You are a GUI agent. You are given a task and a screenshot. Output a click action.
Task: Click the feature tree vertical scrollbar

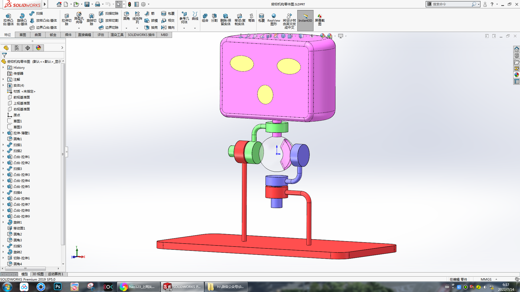point(63,154)
